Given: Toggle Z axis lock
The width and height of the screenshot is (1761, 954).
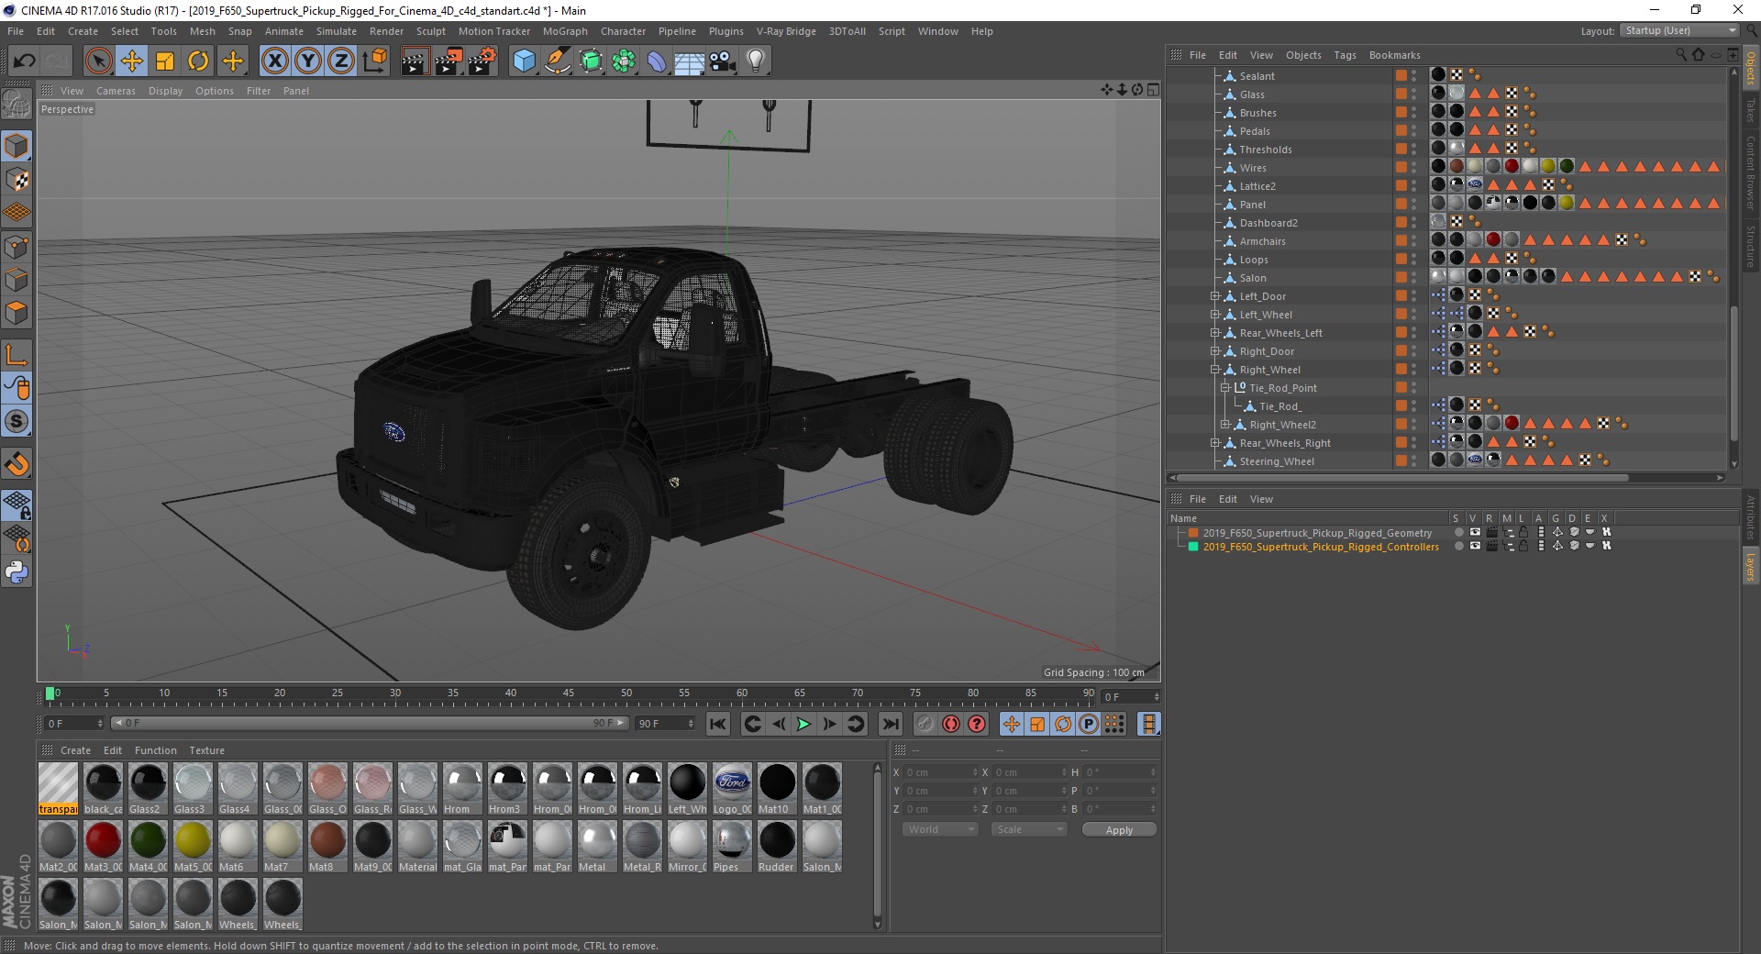Looking at the screenshot, I should pyautogui.click(x=341, y=61).
